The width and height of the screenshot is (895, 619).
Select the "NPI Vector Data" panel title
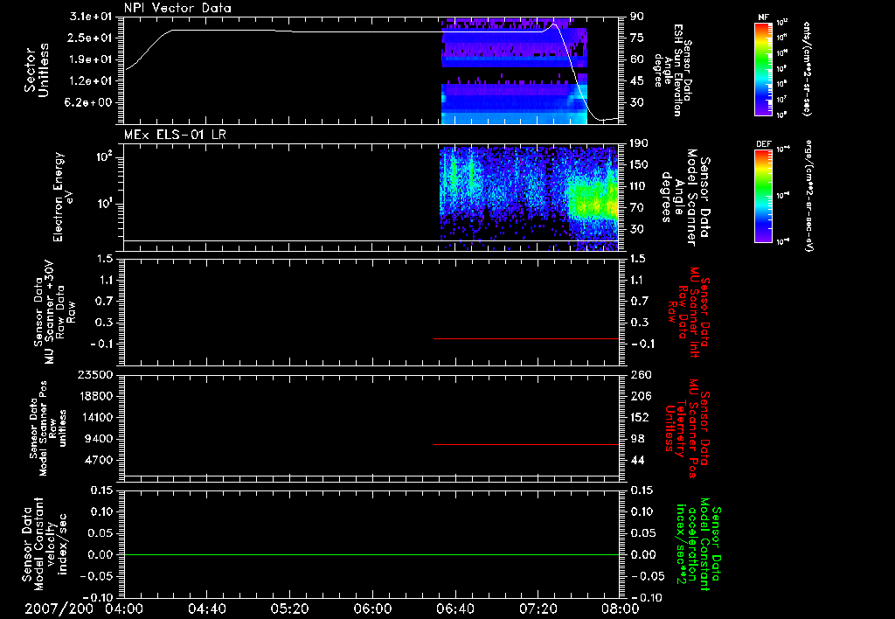click(177, 8)
